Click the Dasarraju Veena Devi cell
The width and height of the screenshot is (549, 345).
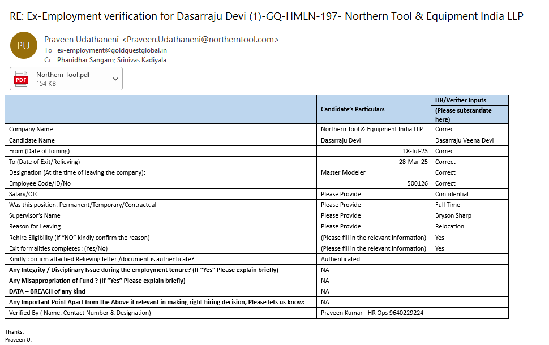tap(464, 140)
